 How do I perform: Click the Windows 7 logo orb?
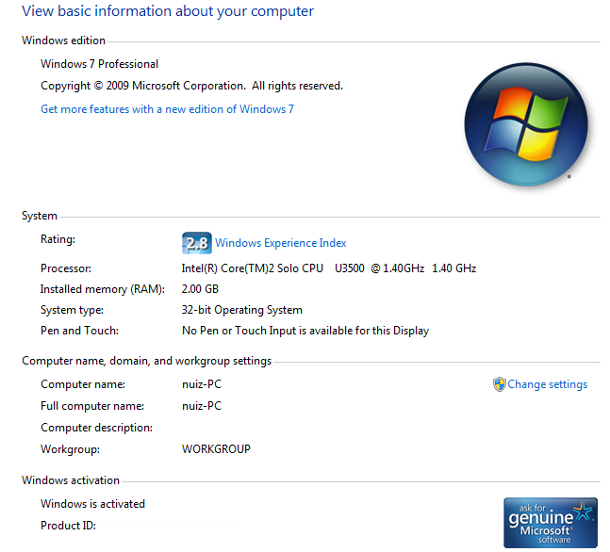(x=526, y=124)
